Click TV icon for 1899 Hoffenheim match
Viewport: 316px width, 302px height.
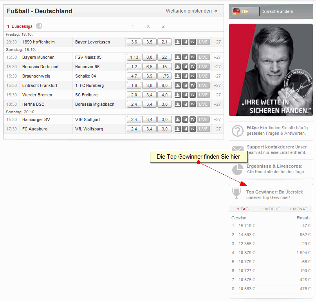point(193,42)
